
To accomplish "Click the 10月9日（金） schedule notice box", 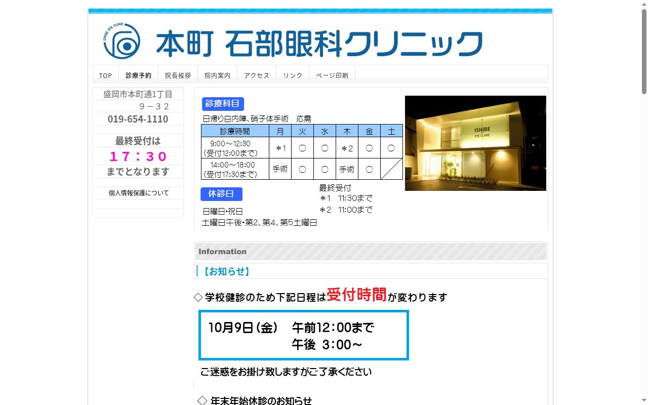I will tap(304, 335).
